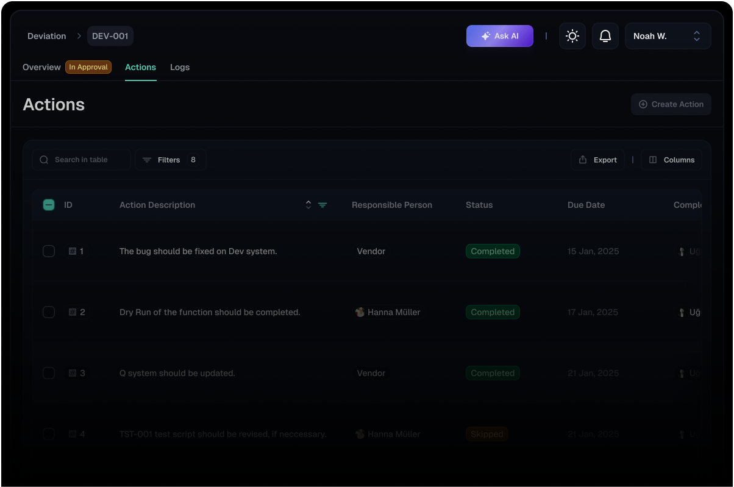Click the ID icon for row 3
The height and width of the screenshot is (487, 734).
tap(73, 373)
